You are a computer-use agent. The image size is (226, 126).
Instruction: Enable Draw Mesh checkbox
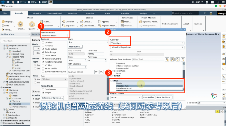43,55
